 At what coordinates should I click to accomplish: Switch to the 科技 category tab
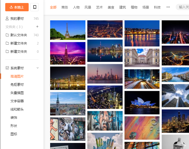coord(157,7)
